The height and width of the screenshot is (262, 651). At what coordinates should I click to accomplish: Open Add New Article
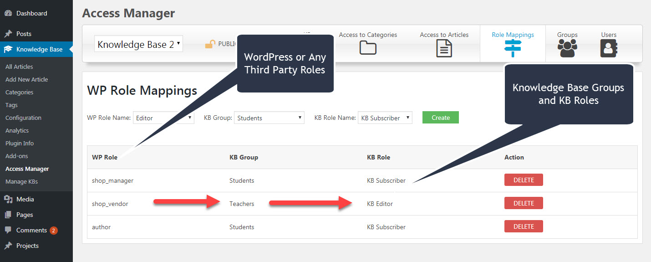click(x=26, y=79)
